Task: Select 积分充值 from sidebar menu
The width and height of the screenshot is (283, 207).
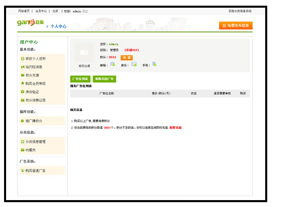Action: click(x=32, y=75)
